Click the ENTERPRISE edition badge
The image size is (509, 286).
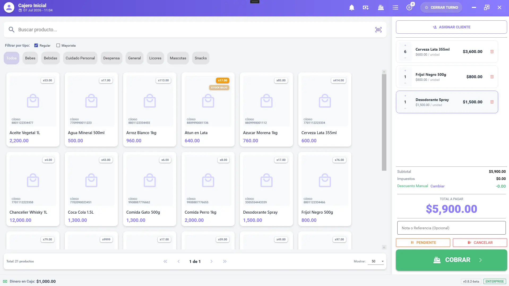[x=495, y=281]
